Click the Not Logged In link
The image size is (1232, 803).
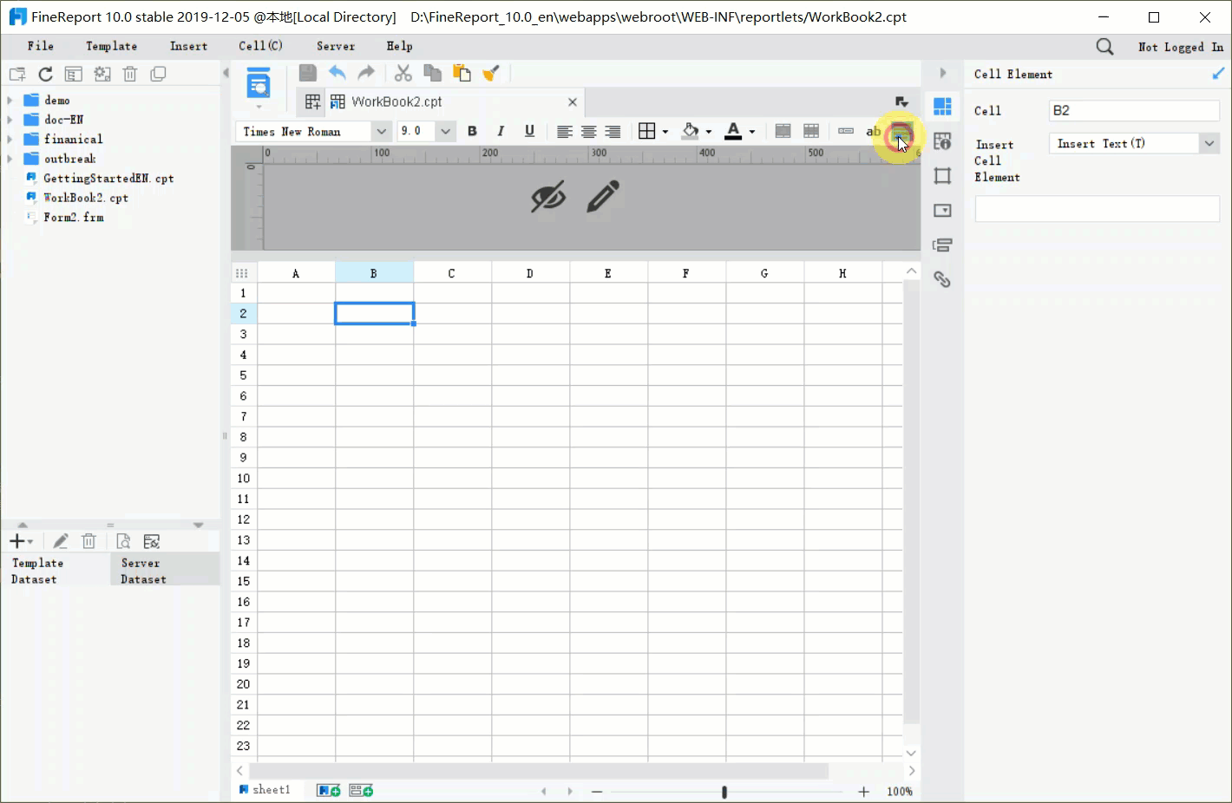pos(1180,47)
